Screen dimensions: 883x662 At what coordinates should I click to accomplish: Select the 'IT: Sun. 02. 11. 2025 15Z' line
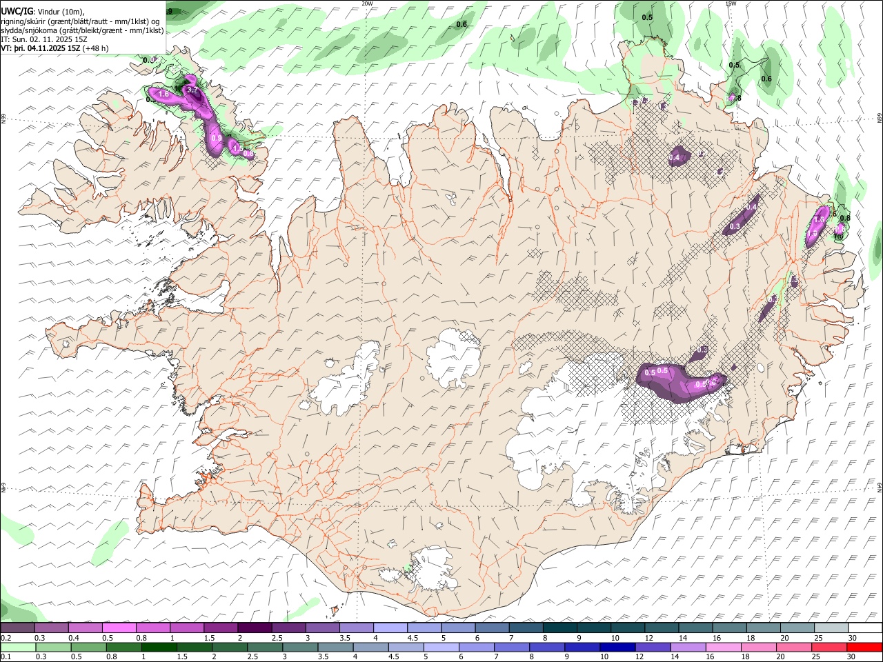(x=43, y=40)
